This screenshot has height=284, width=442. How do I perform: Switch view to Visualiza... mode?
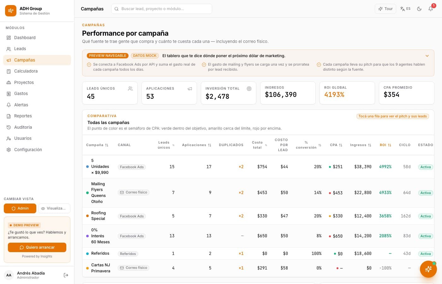point(54,209)
